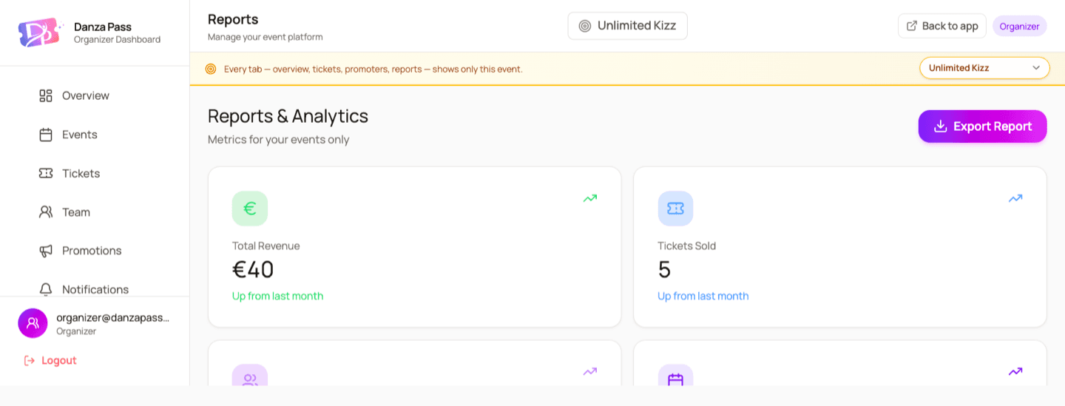Click the blue trending arrow on Tickets Sold card
The height and width of the screenshot is (406, 1065).
click(1015, 198)
